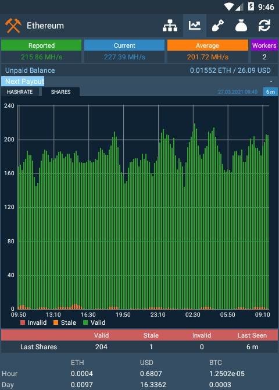
Task: Switch to the SHARES tab
Action: [x=61, y=92]
